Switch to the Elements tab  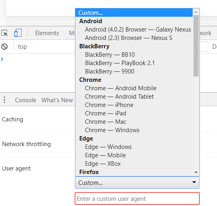click(x=47, y=33)
